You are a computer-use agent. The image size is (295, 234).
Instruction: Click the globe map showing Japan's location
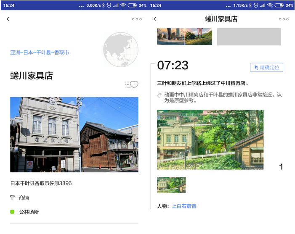tap(120, 50)
